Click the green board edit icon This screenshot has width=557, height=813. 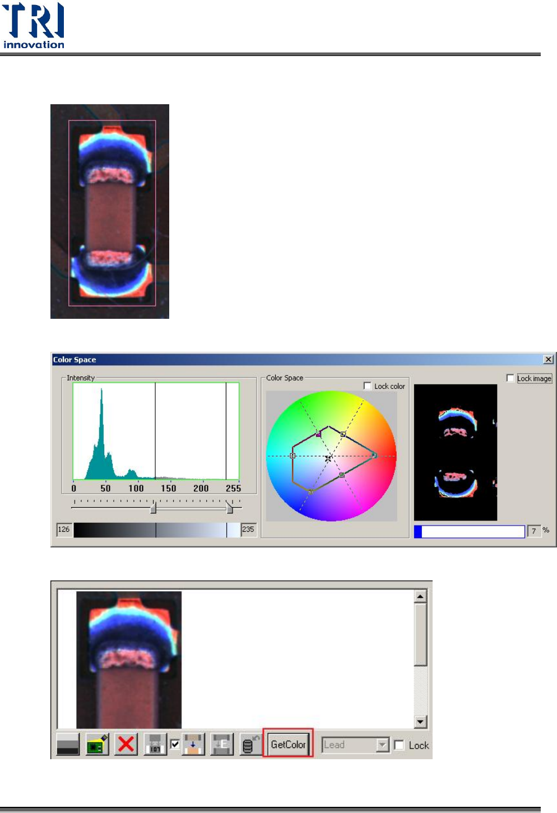point(97,744)
